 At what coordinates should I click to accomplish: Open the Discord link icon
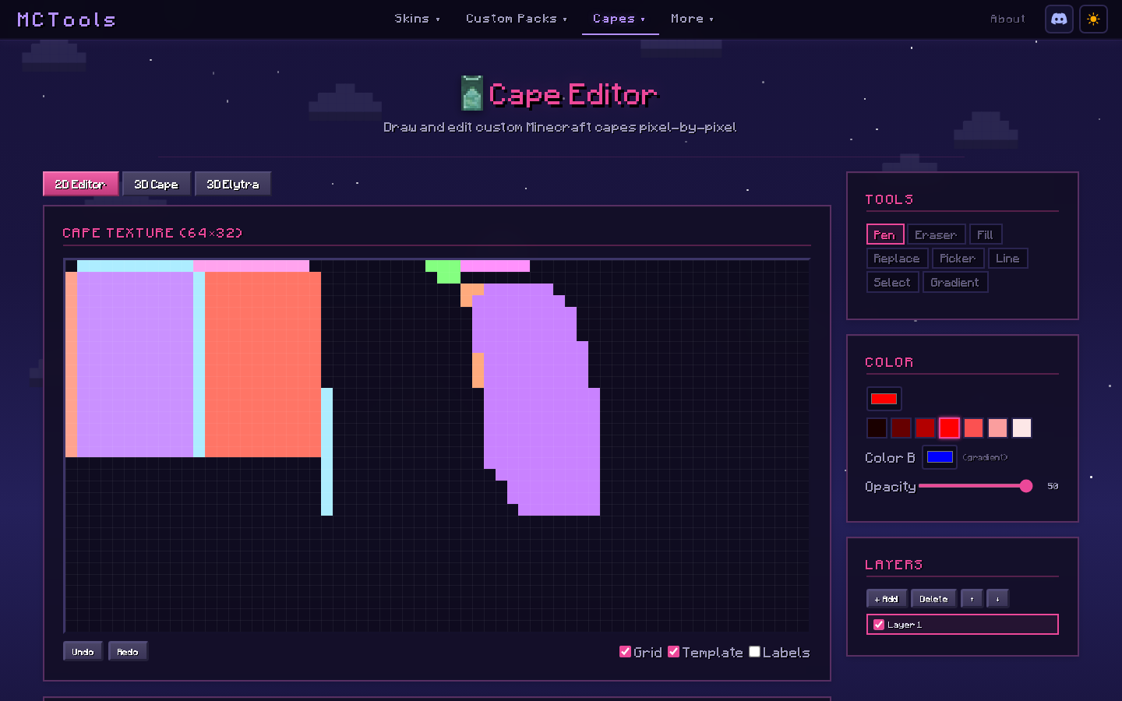(x=1059, y=19)
